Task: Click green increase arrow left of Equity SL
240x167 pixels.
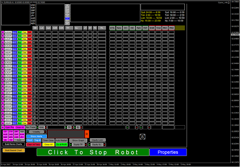Action: pyautogui.click(x=89, y=144)
